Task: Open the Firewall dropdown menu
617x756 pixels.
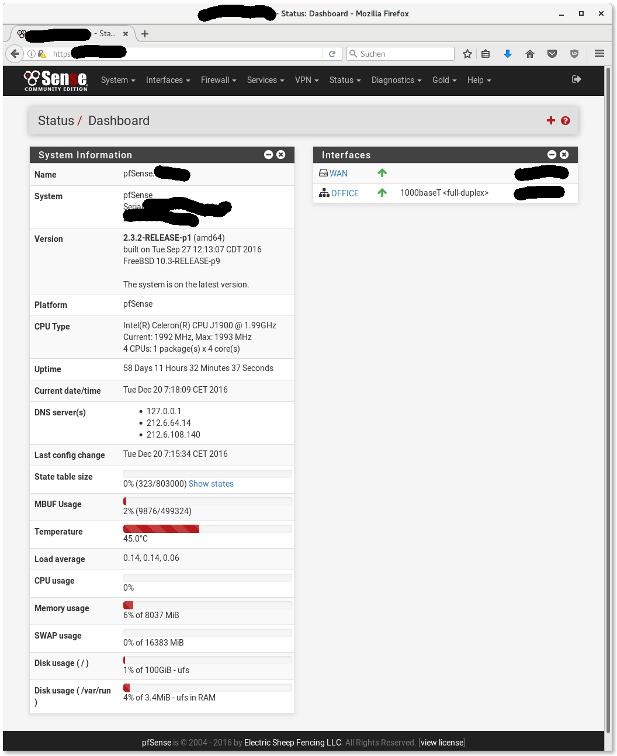Action: click(218, 80)
